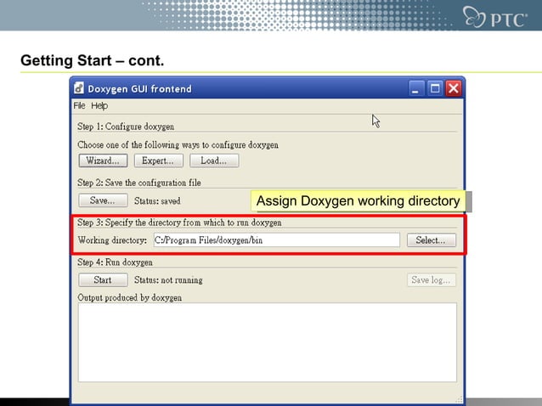Click the resize grip in the window corner

point(459,399)
